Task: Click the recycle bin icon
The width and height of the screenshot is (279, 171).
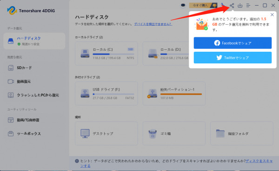Action: tap(153, 134)
